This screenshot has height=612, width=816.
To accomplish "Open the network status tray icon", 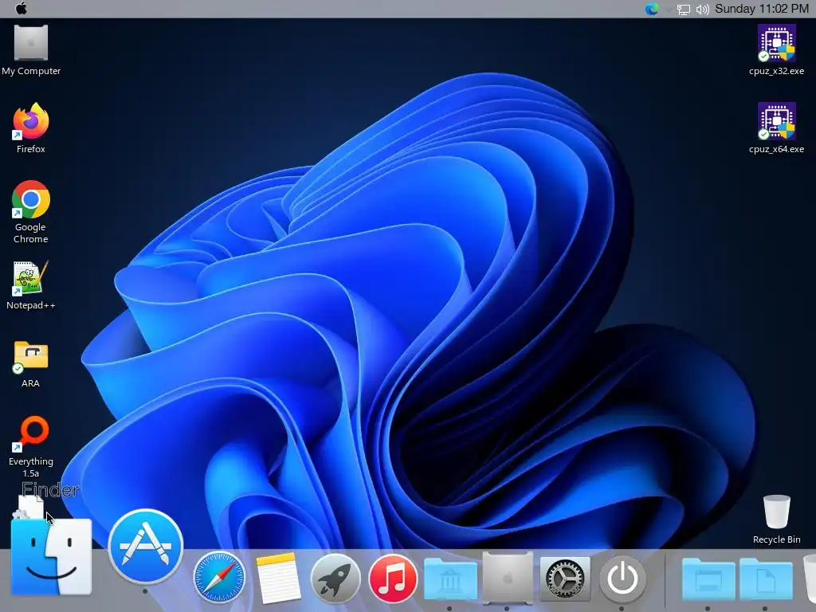I will (683, 10).
